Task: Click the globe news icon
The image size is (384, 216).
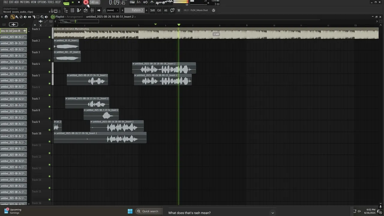Action: pyautogui.click(x=214, y=10)
